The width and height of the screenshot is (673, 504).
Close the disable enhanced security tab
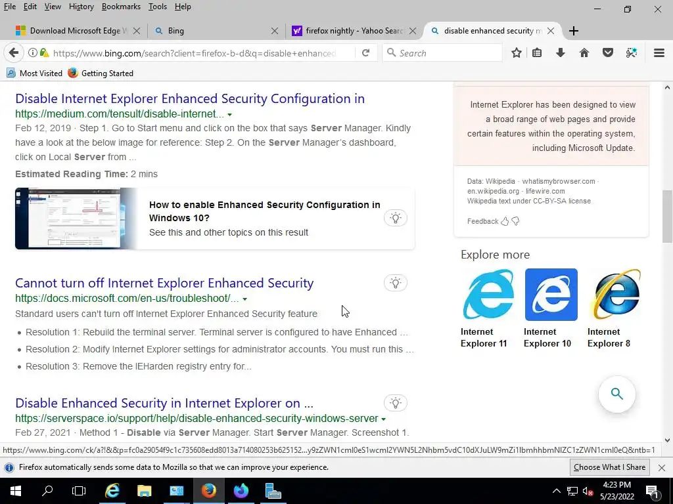[x=551, y=31]
